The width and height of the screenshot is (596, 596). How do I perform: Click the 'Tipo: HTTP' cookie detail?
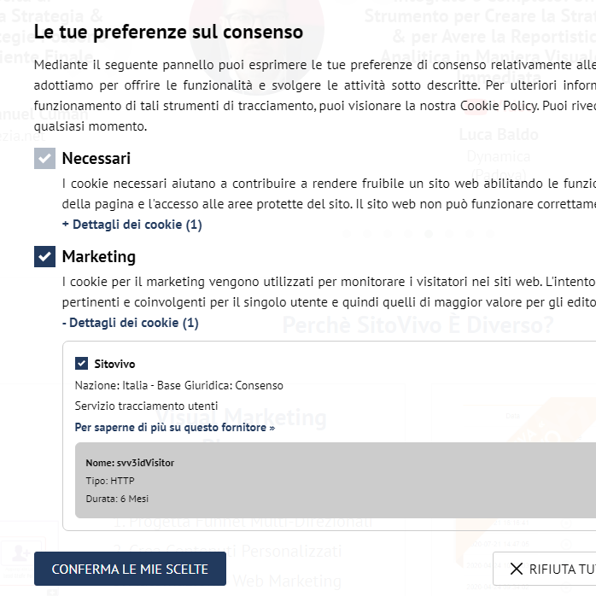[x=110, y=481]
